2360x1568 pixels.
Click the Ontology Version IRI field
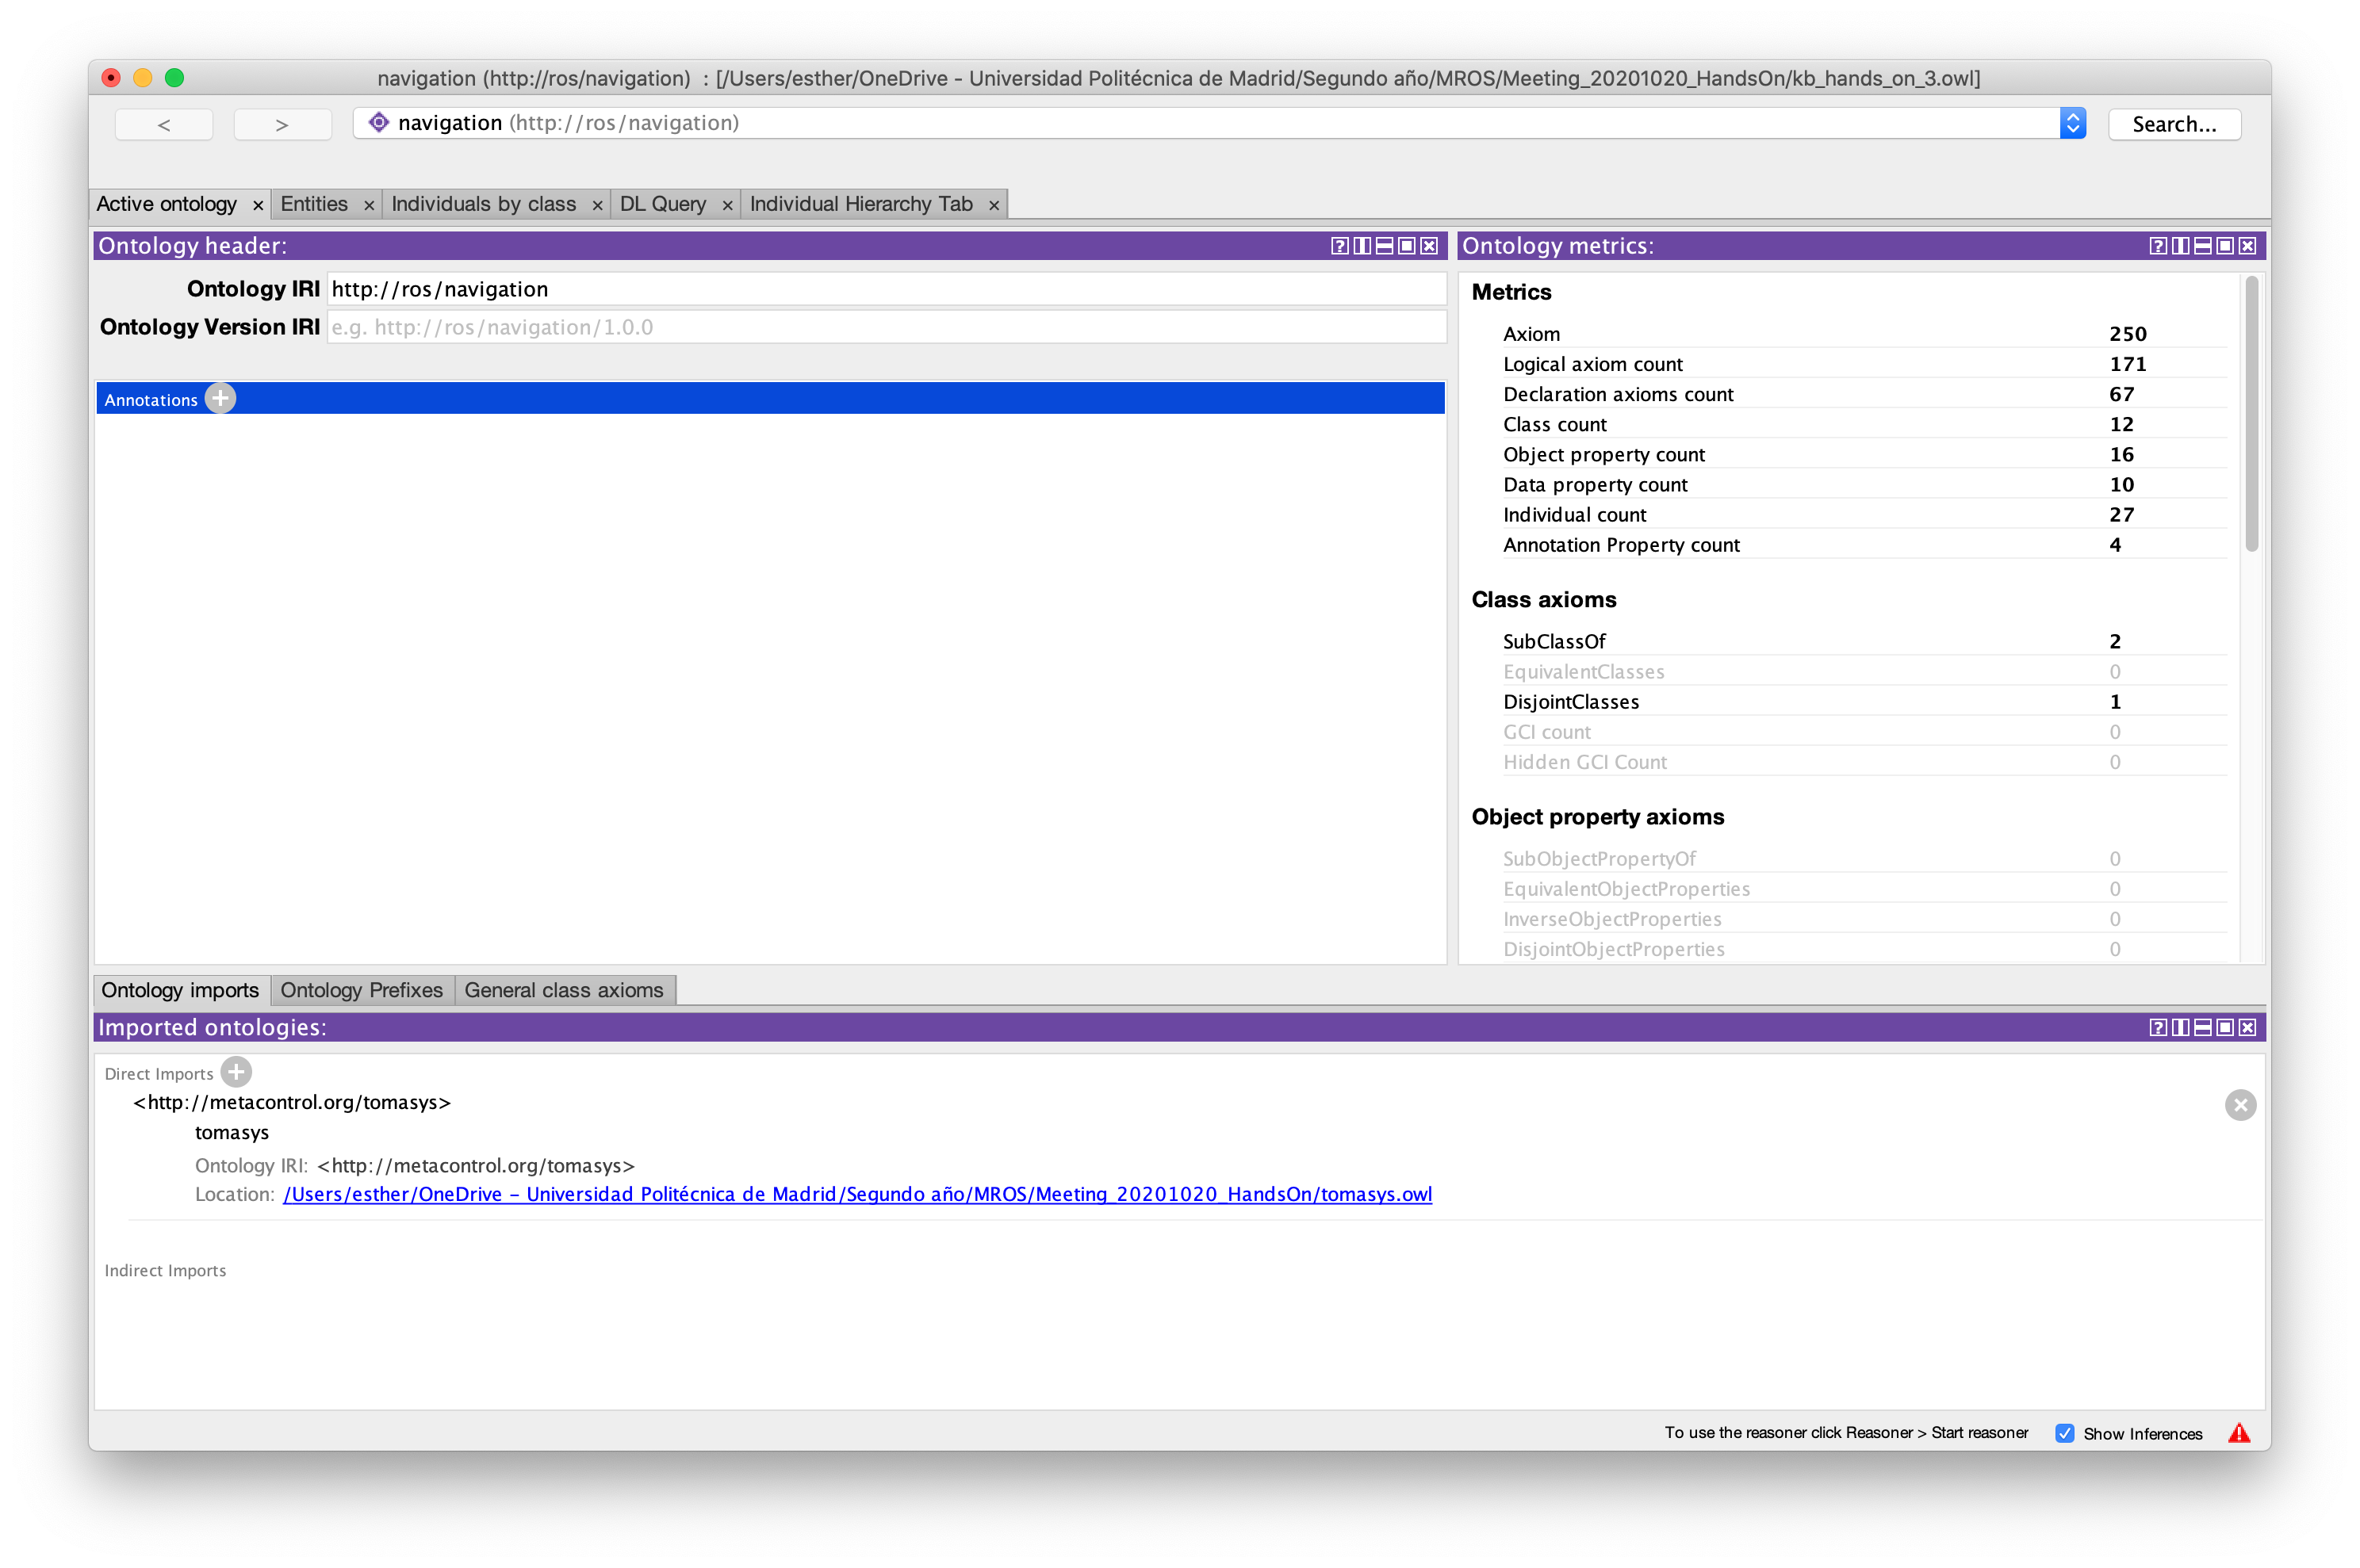(x=885, y=327)
